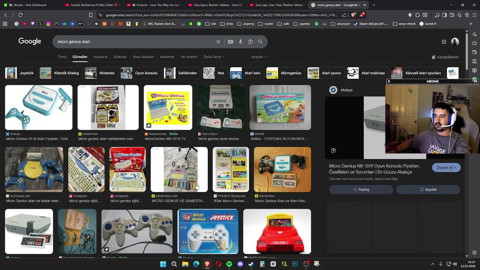The image size is (480, 270).
Task: Clear the search box with the X
Action: (218, 42)
